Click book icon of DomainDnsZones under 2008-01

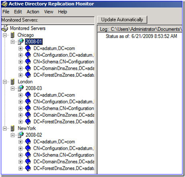coord(28,68)
